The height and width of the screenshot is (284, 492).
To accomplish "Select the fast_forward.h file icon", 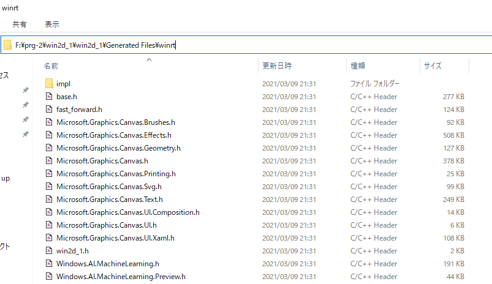I will point(49,110).
